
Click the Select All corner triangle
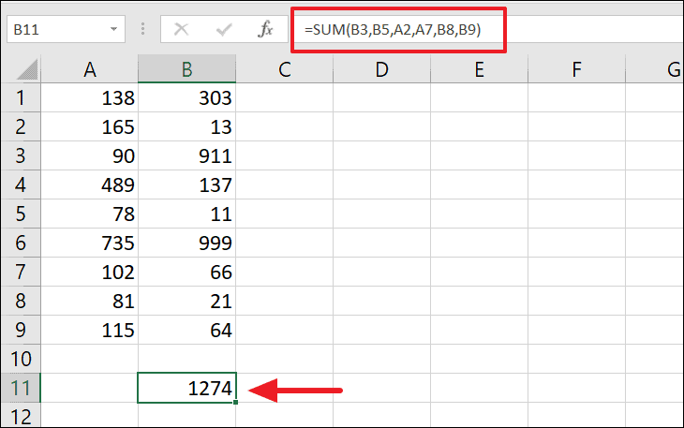pyautogui.click(x=21, y=68)
